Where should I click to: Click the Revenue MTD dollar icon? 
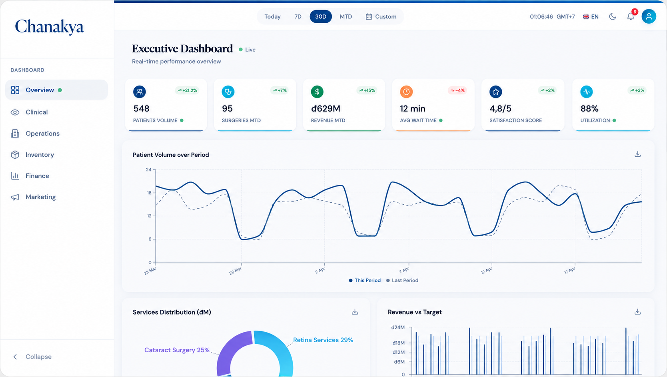[x=317, y=92]
